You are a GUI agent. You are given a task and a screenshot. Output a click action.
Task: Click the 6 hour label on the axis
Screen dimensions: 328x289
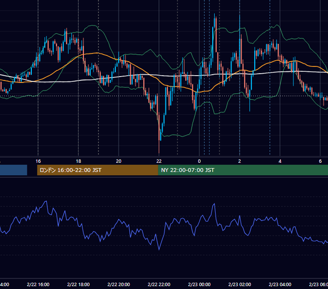point(320,161)
